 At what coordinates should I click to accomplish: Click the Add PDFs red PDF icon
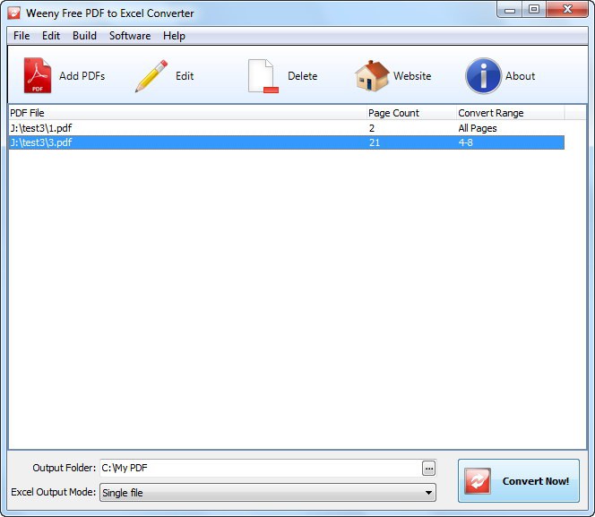(x=38, y=75)
